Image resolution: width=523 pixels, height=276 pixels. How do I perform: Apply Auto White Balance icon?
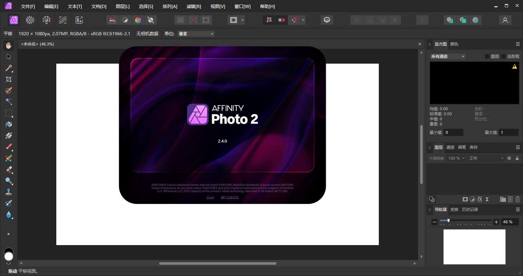coord(150,20)
